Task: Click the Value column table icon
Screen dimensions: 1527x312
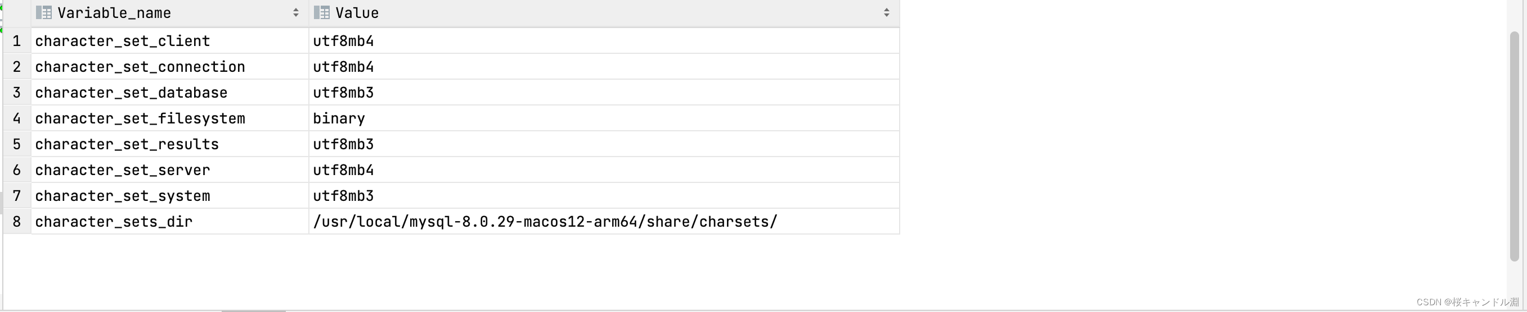Action: tap(322, 12)
